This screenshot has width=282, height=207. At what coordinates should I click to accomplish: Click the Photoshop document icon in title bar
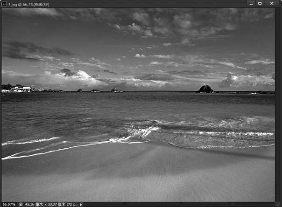[x=4, y=4]
